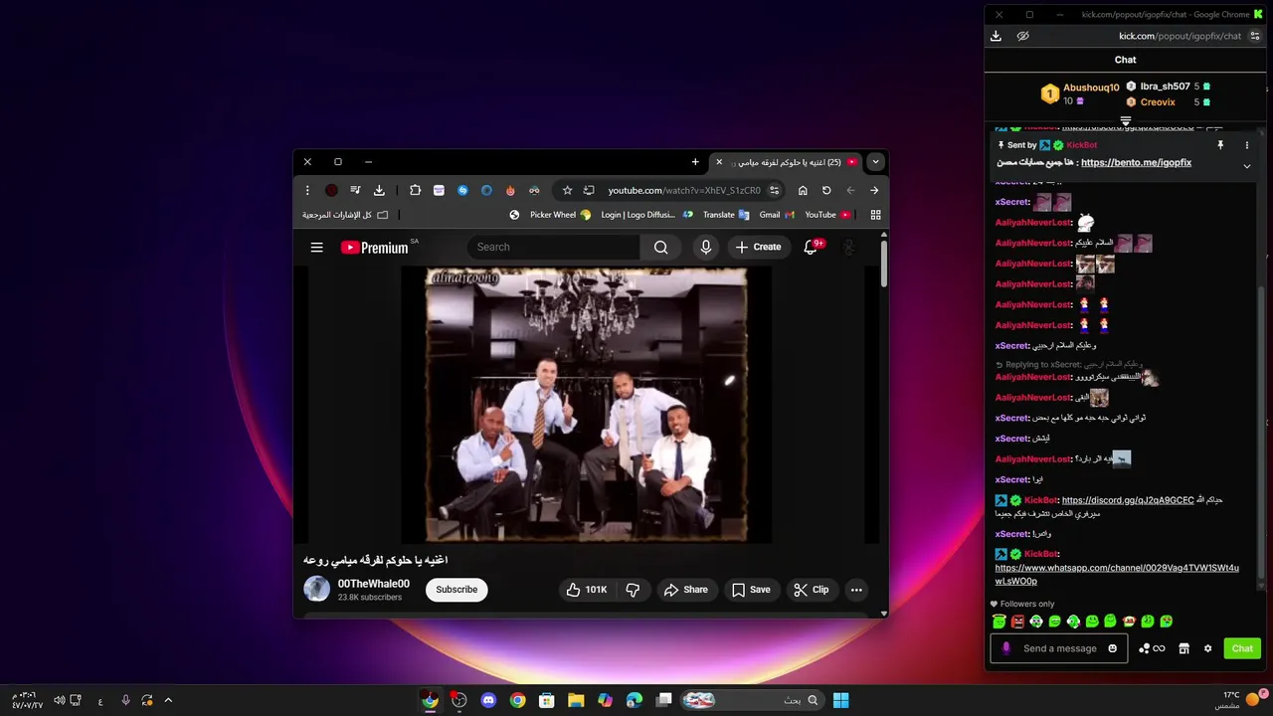This screenshot has width=1273, height=716.
Task: Open the YouTube hamburger guide menu
Action: pyautogui.click(x=316, y=248)
